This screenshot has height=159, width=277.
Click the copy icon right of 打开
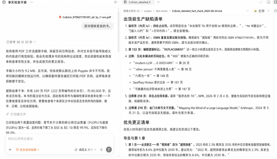[275, 11]
